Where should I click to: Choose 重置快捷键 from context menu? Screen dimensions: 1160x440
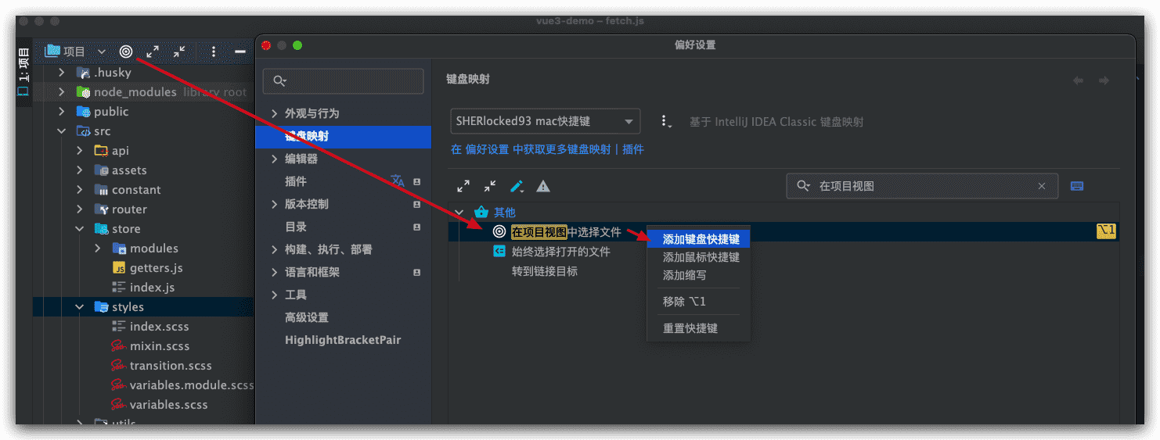point(699,328)
